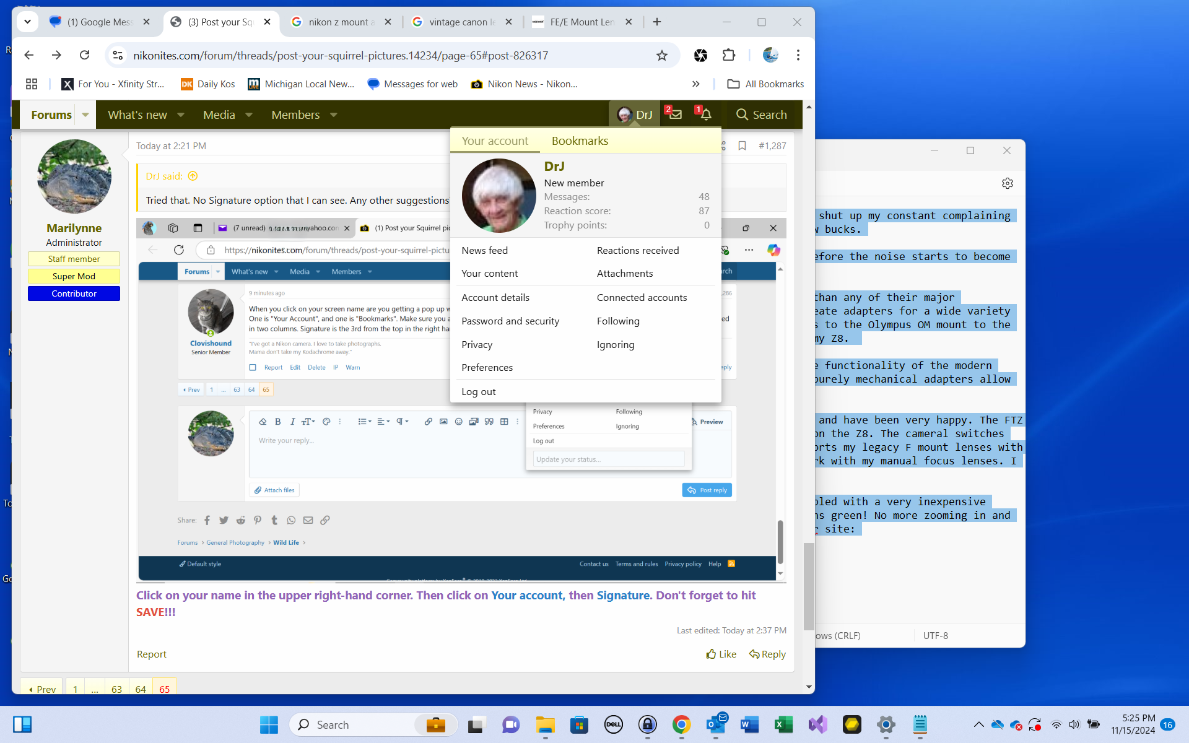Open Chrome Extensions puzzle icon
This screenshot has width=1189, height=743.
pos(728,55)
